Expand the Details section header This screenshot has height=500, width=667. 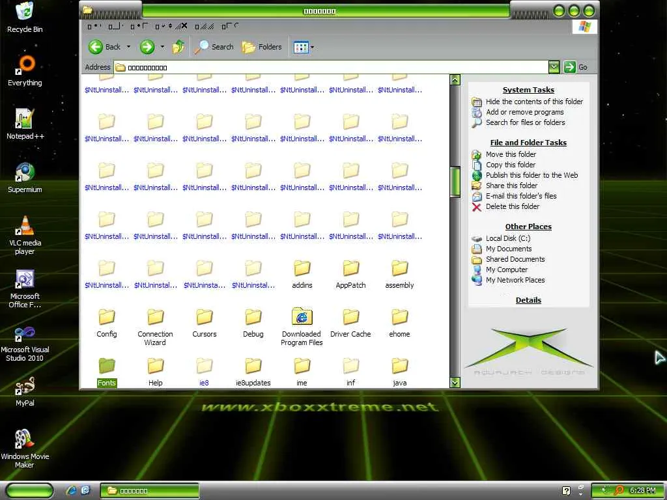coord(528,300)
